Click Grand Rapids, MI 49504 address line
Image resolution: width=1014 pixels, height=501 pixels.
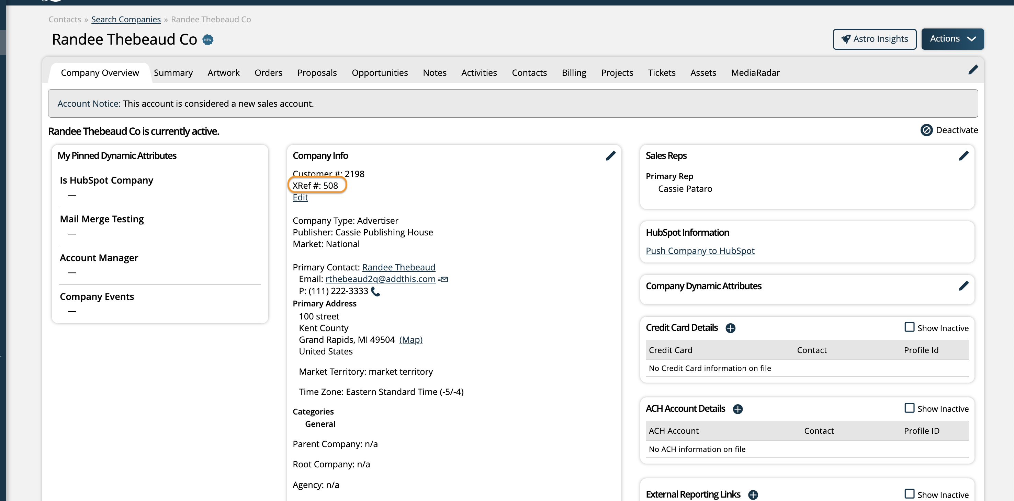pyautogui.click(x=346, y=340)
